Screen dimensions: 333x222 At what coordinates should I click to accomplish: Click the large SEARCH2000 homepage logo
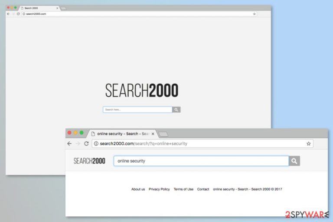tap(142, 90)
